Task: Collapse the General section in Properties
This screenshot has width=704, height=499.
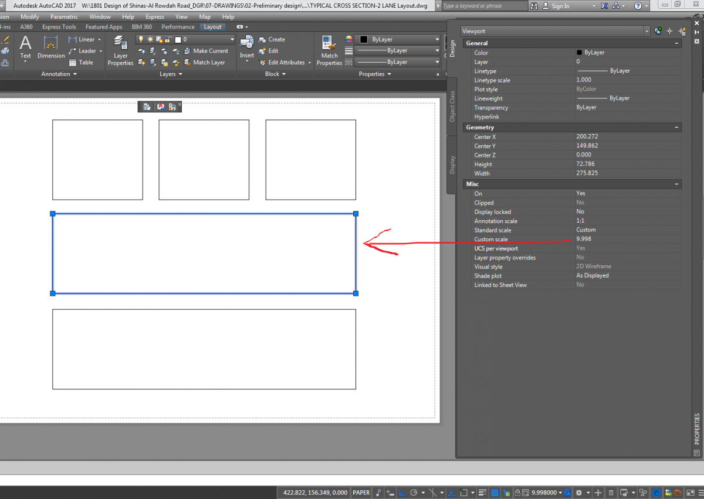Action: click(x=676, y=43)
